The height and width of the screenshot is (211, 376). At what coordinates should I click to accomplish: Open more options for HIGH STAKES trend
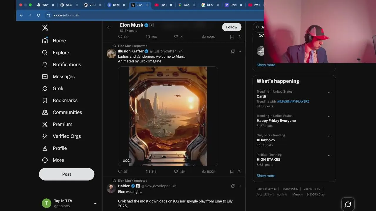[330, 156]
